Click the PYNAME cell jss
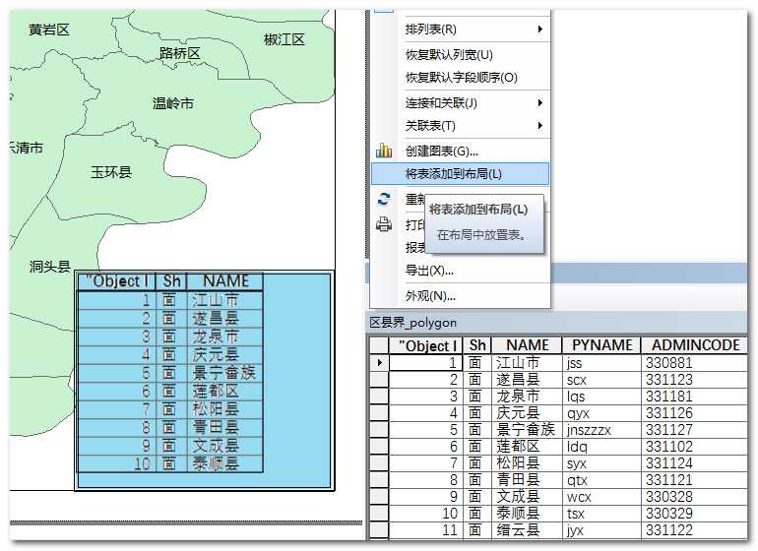Image resolution: width=758 pixels, height=551 pixels. tap(601, 362)
